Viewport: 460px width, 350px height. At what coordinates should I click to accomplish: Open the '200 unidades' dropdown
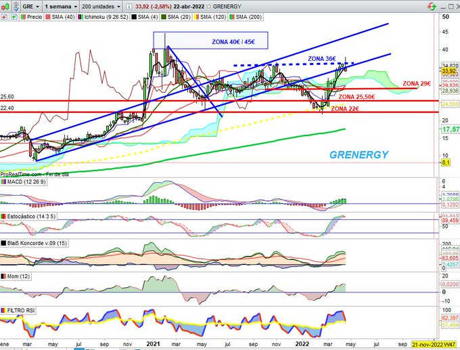(x=101, y=6)
